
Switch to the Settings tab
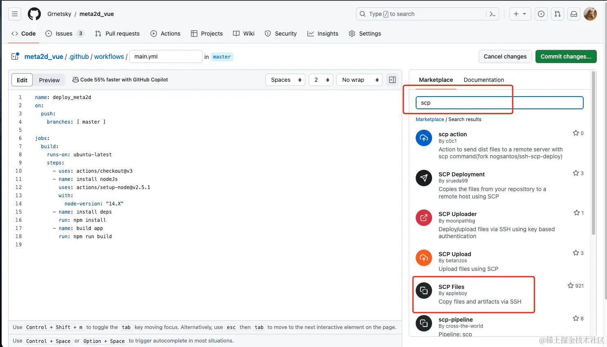click(365, 34)
